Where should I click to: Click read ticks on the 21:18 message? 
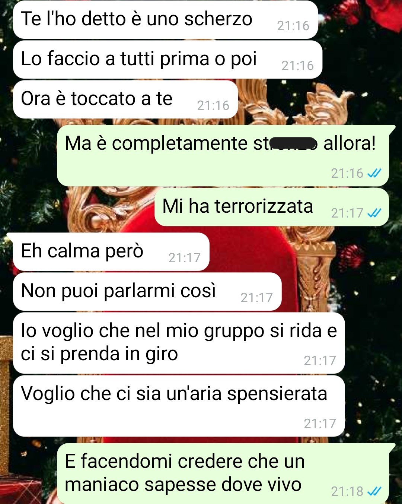(x=374, y=491)
